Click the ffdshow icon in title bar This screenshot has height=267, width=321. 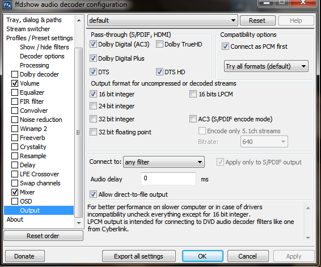pyautogui.click(x=7, y=5)
